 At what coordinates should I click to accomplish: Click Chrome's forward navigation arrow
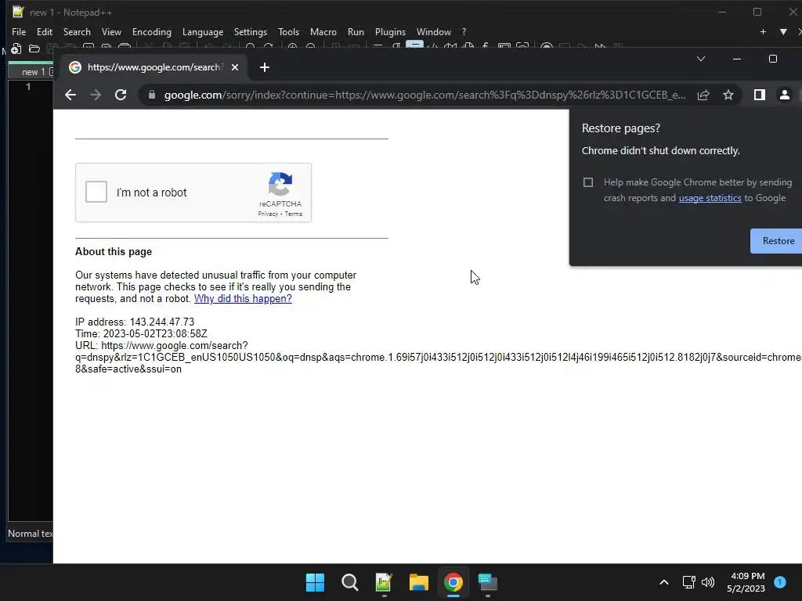pos(96,95)
